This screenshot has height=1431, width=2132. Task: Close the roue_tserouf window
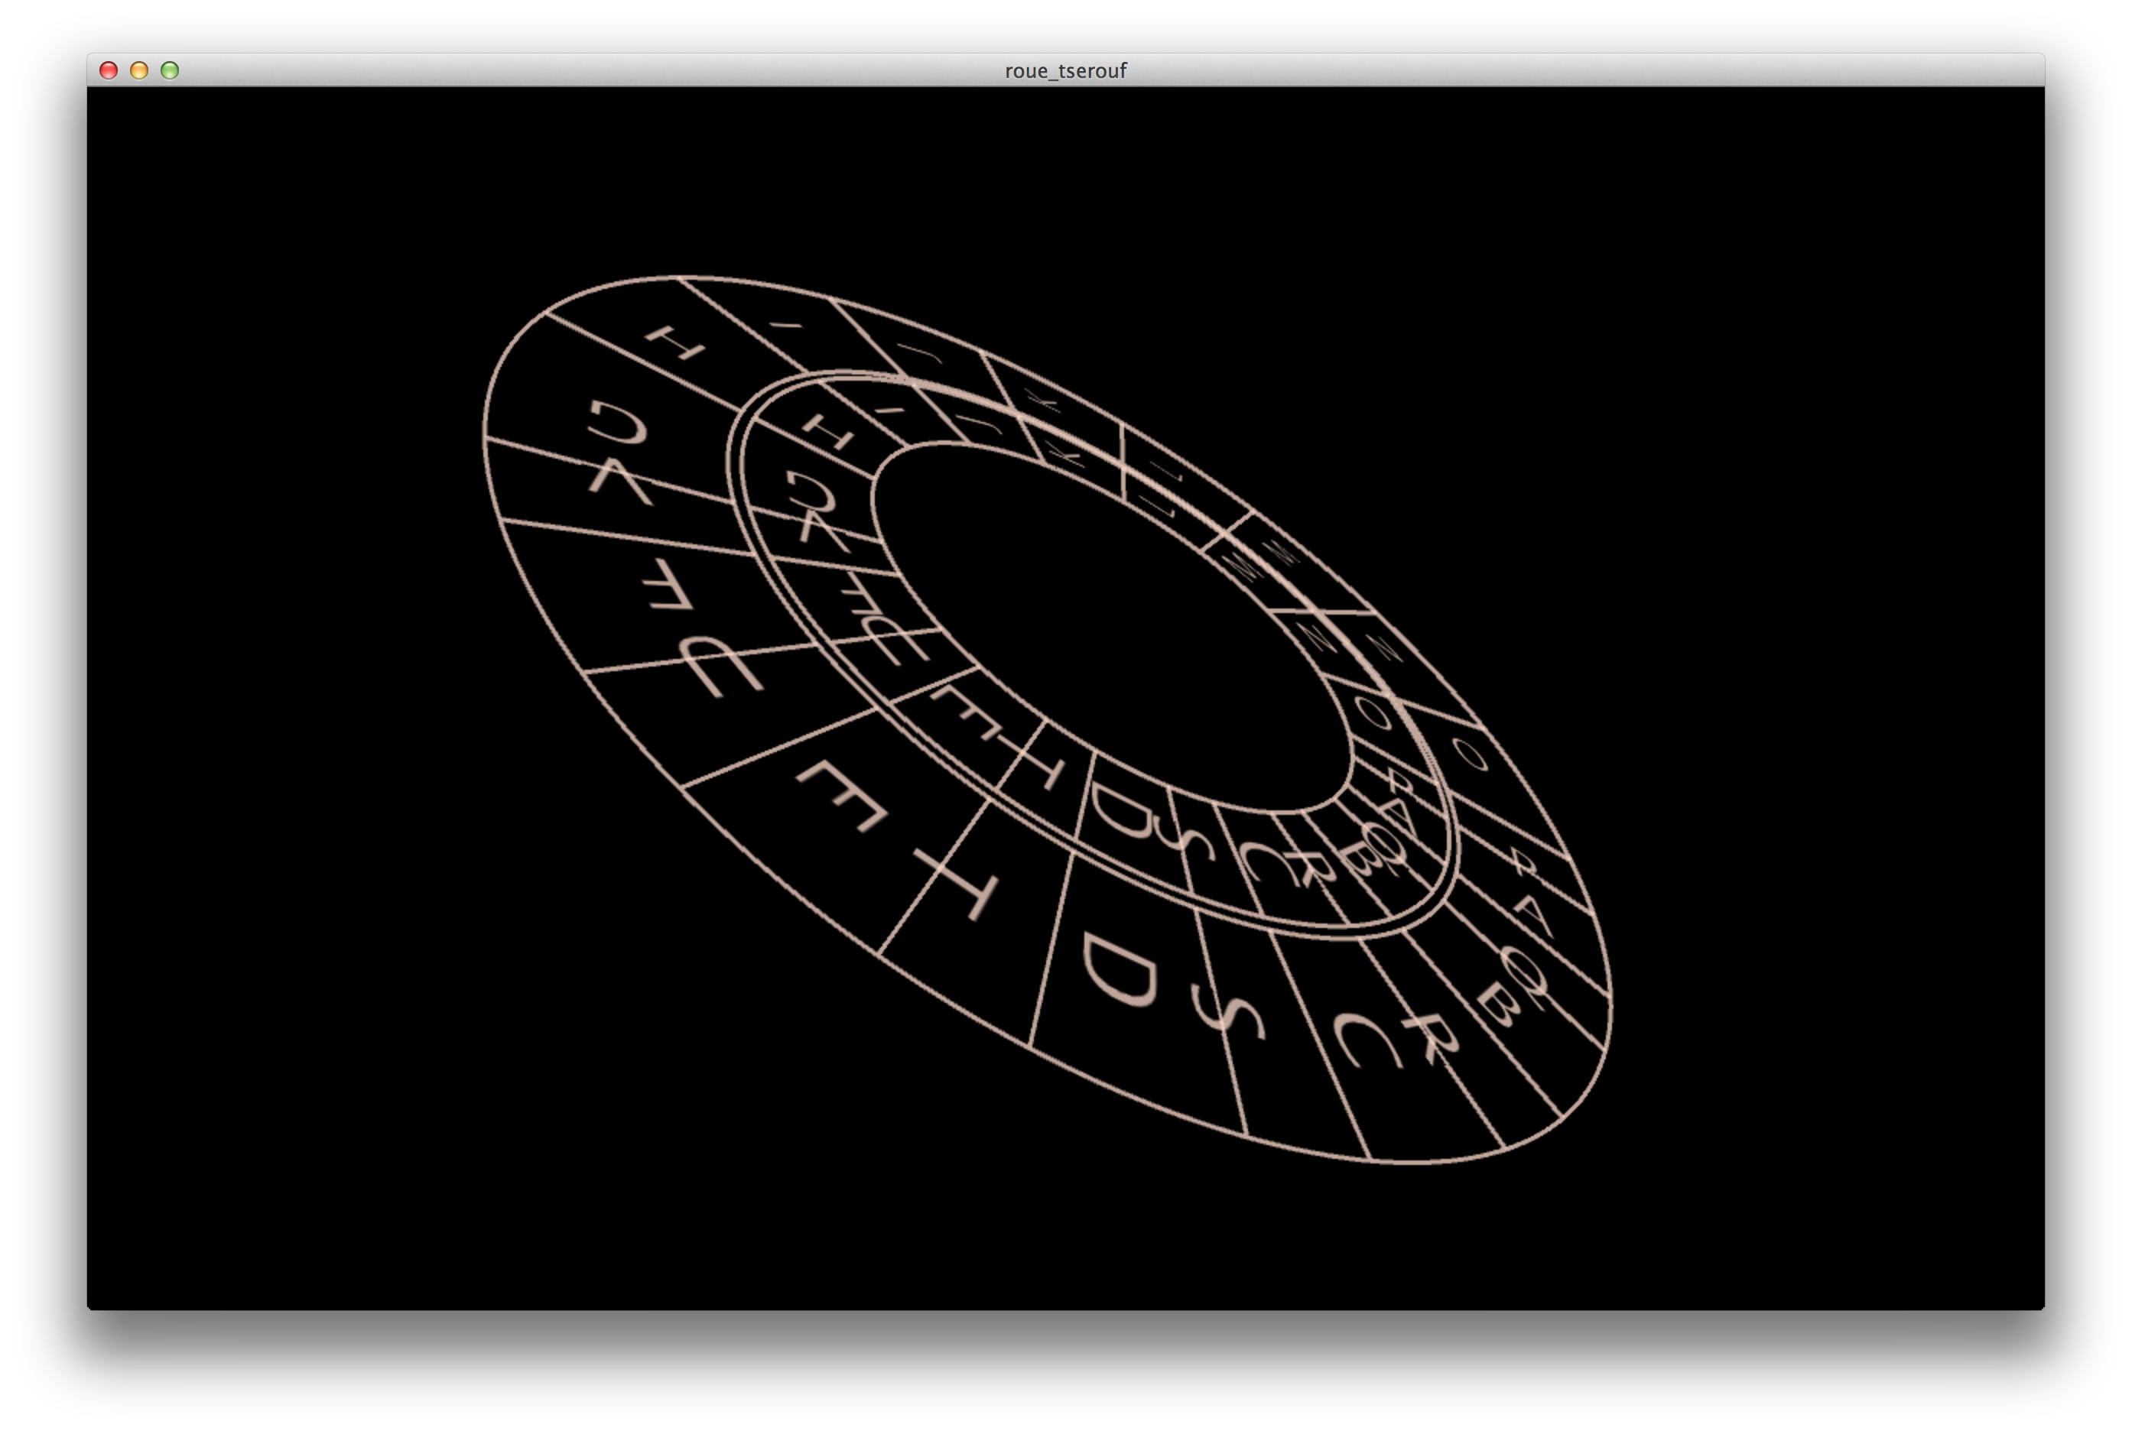pyautogui.click(x=109, y=70)
